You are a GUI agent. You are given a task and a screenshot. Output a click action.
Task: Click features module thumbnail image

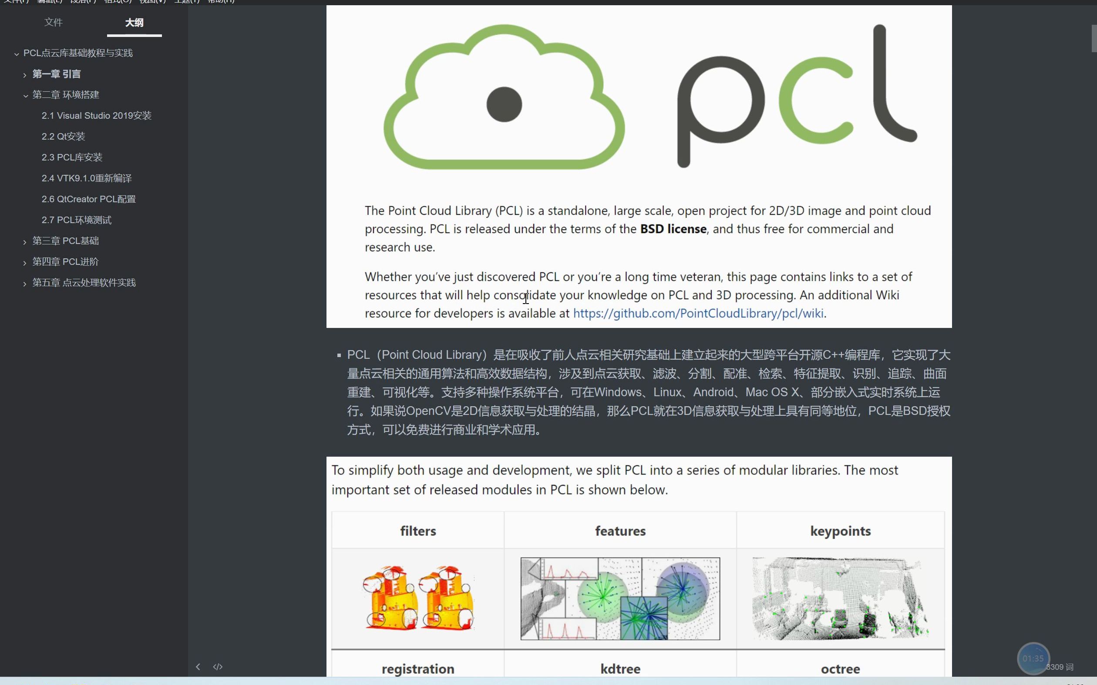click(x=620, y=598)
